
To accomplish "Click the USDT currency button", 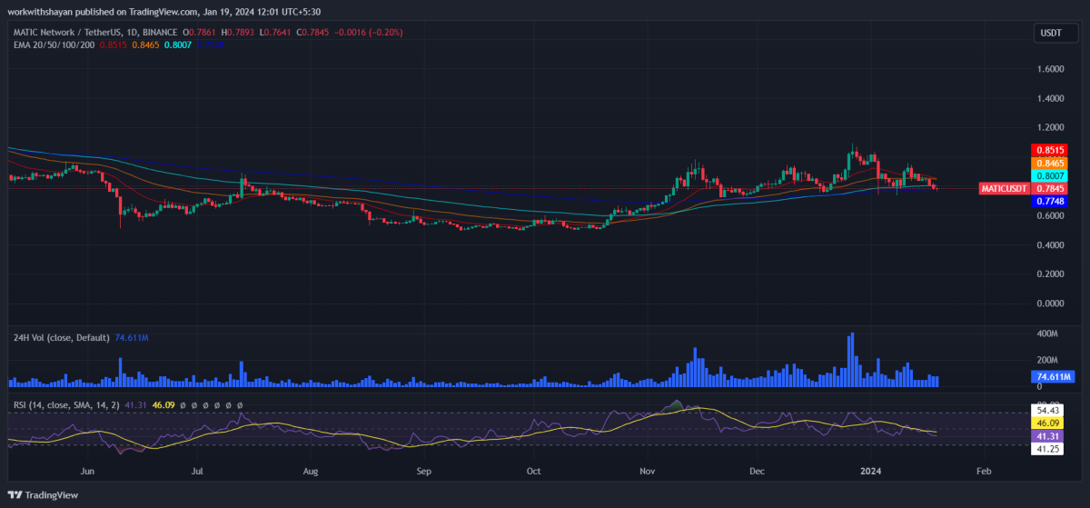I will click(1049, 34).
